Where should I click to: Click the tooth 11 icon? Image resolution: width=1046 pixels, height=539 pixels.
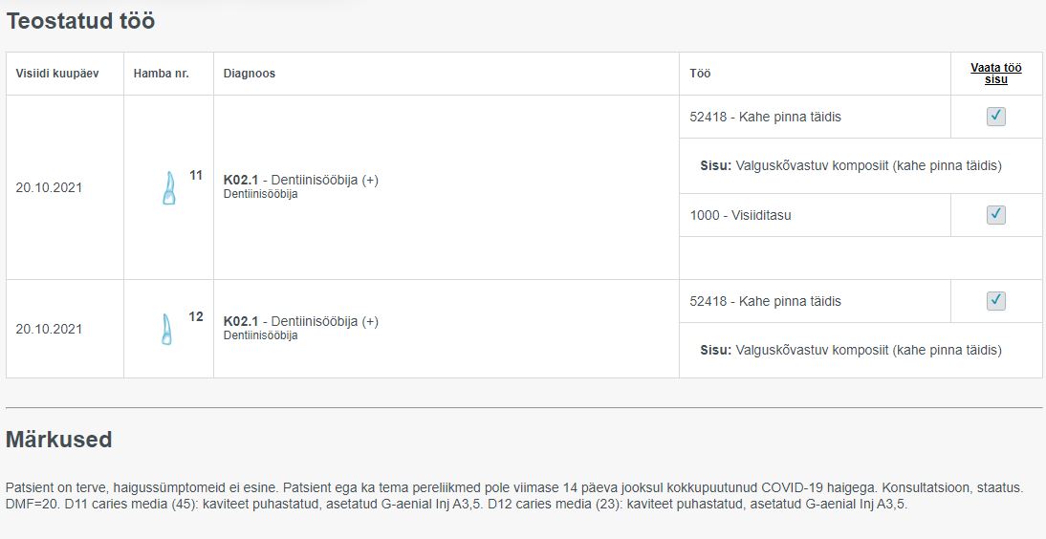click(169, 188)
